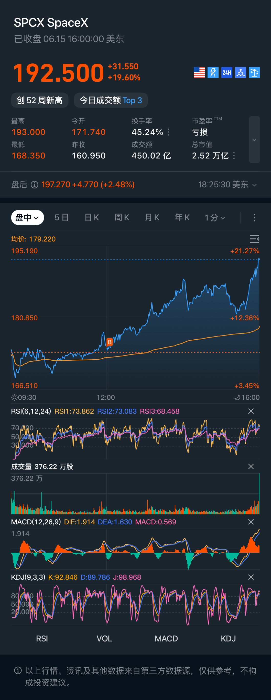Open the network structure icon
The image size is (271, 700).
[241, 73]
